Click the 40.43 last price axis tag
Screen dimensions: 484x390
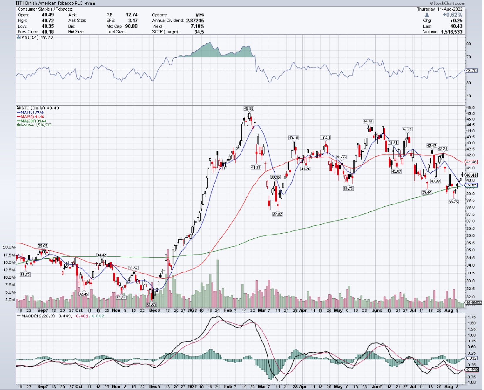[x=471, y=175]
